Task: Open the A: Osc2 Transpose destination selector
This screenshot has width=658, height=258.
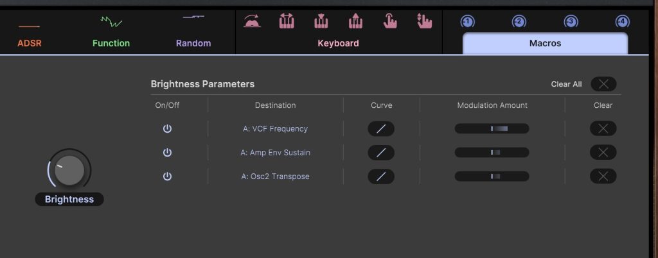Action: point(275,176)
